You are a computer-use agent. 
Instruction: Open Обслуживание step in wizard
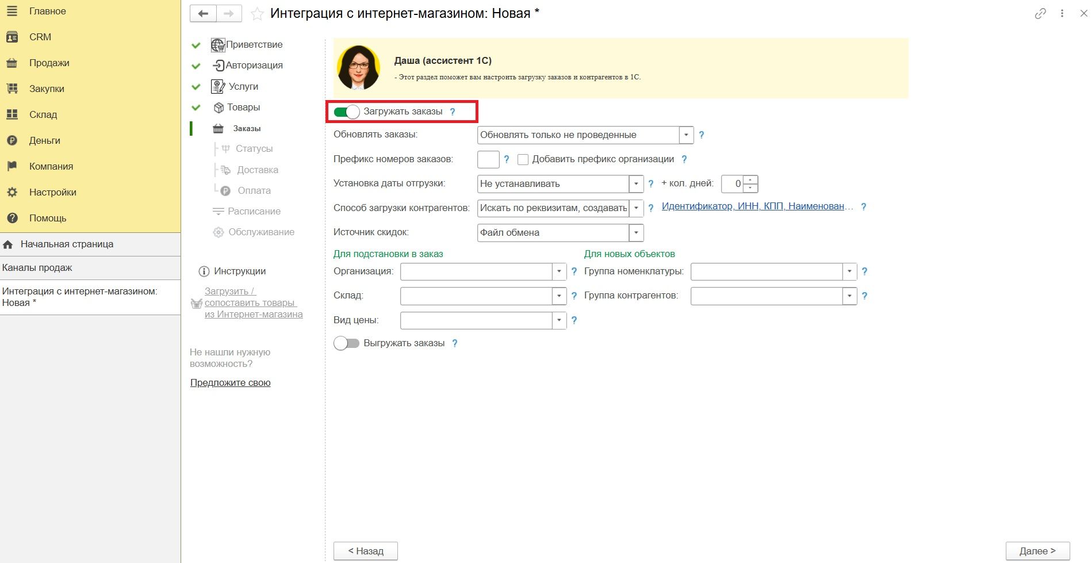tap(261, 232)
